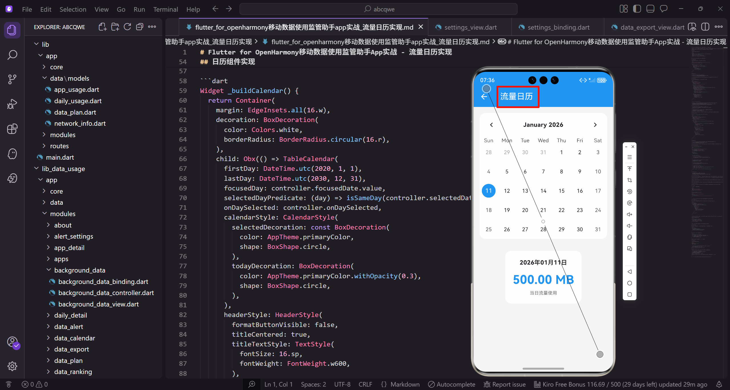Go back in navigation history
This screenshot has height=390, width=730.
point(215,9)
